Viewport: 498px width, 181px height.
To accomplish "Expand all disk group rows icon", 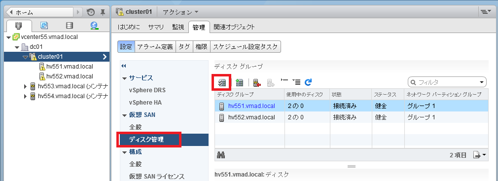I will [296, 82].
